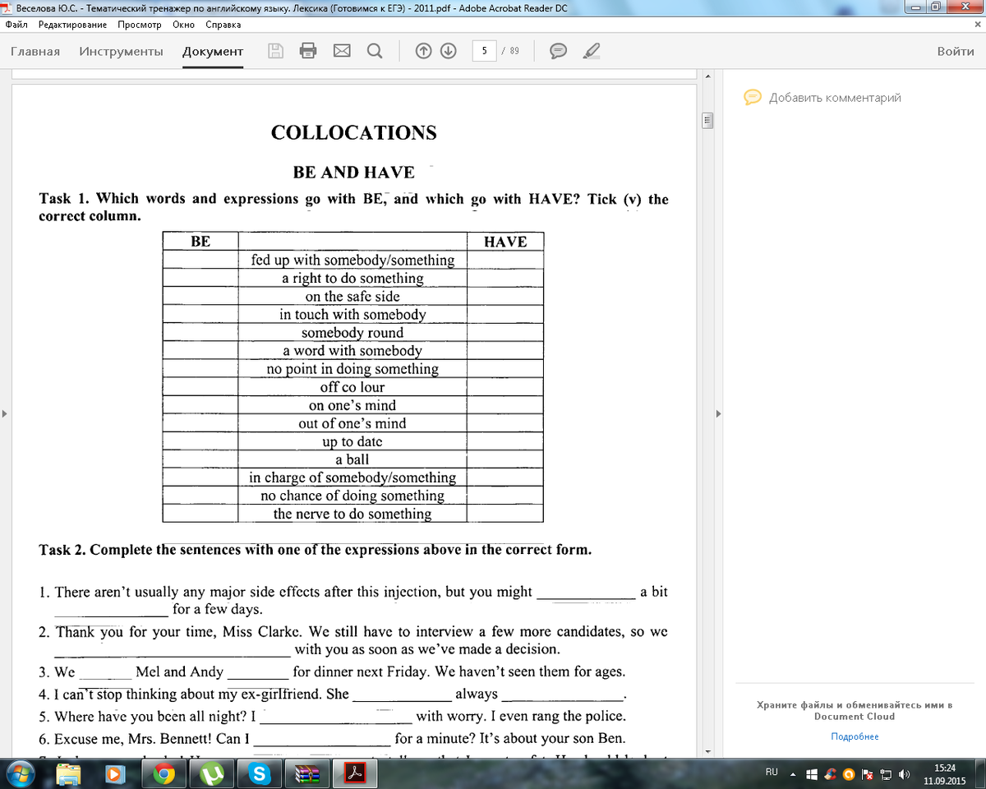Click row 'fed up with somebody/something'
This screenshot has height=789, width=986.
352,260
